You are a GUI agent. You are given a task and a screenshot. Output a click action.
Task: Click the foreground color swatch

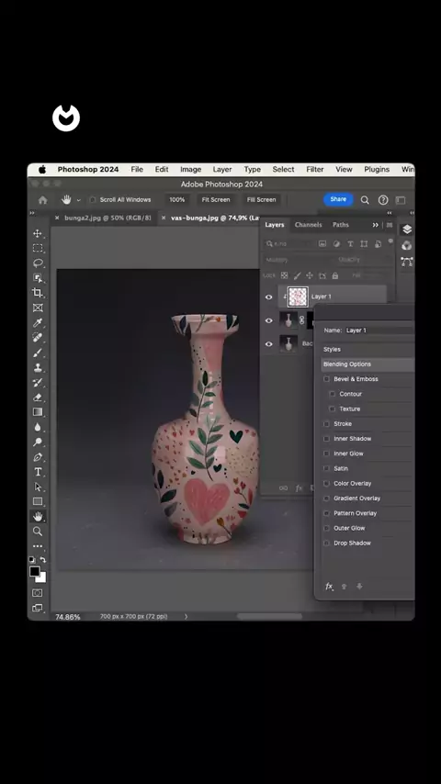coord(35,572)
